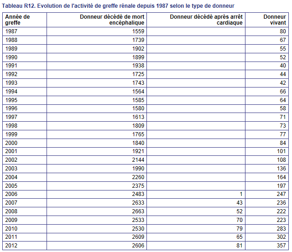
Task: Click the cardiac arrest value 65 in 2011 row
Action: coord(240,237)
